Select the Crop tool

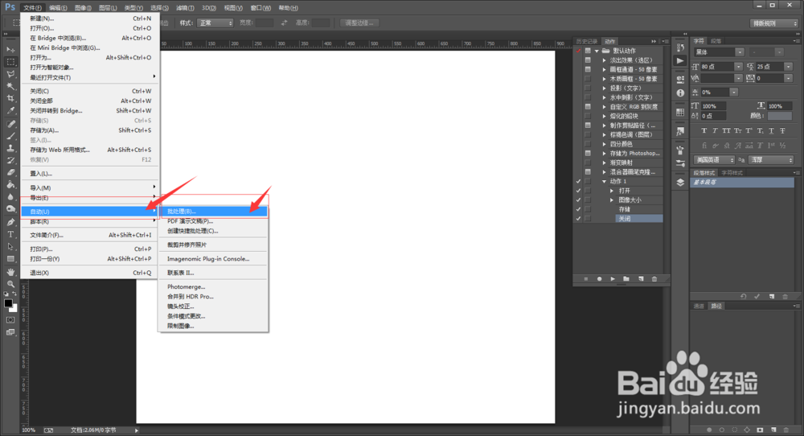click(x=10, y=98)
